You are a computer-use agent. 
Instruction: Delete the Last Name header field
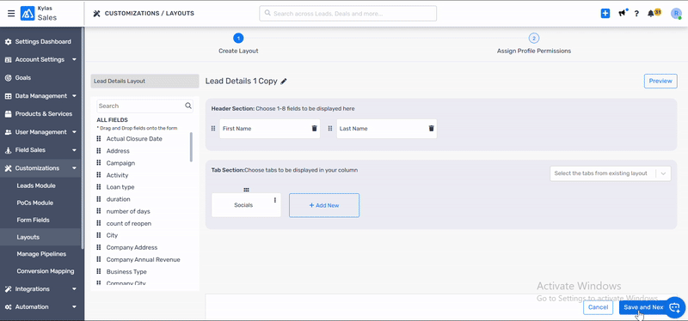pyautogui.click(x=432, y=129)
